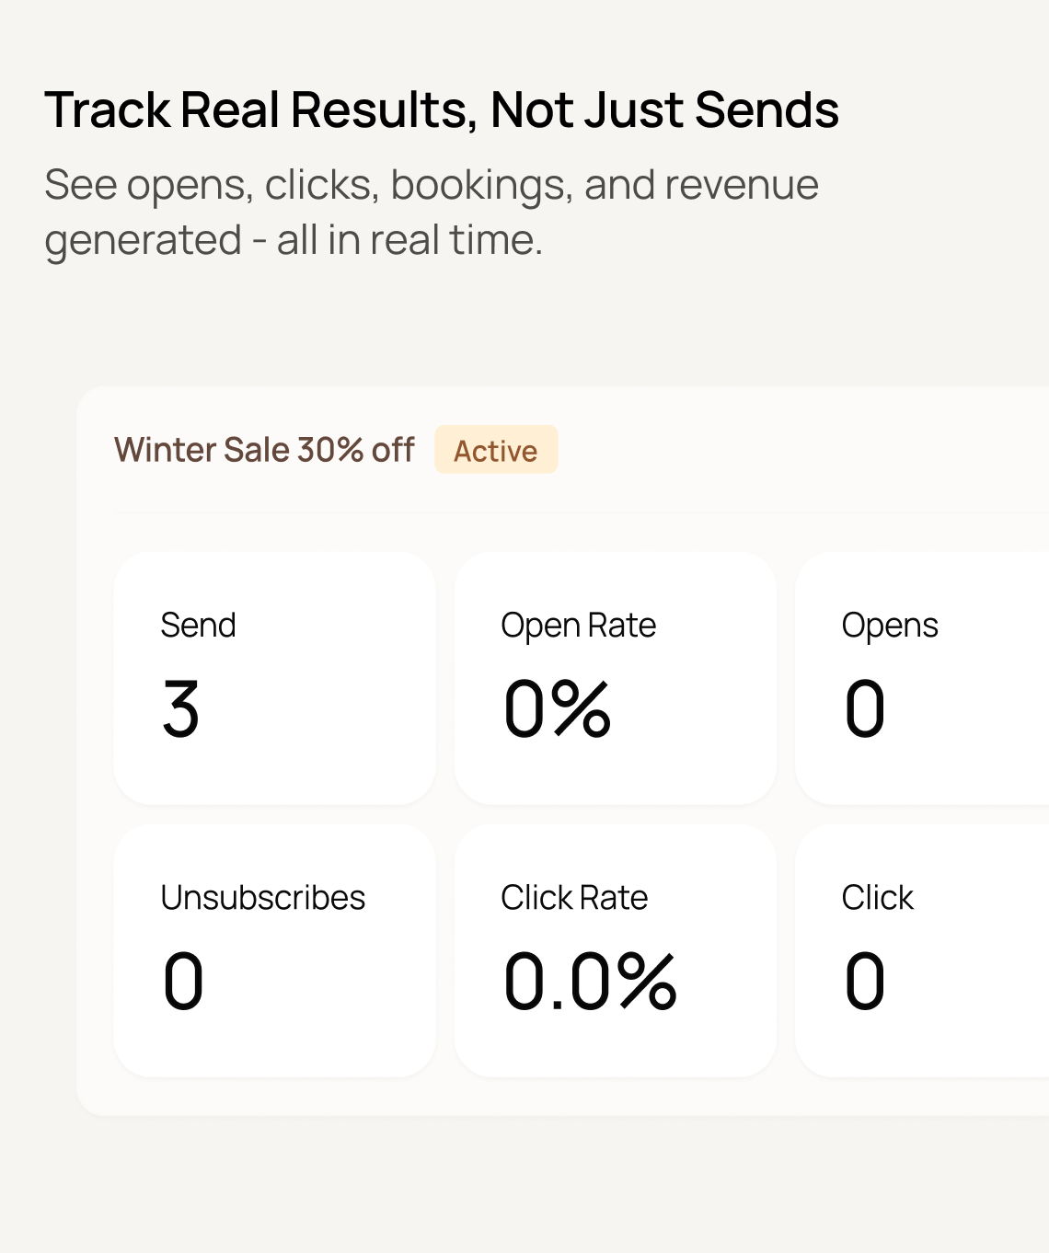Click the headline Track Real Results, Not Just Sends
The height and width of the screenshot is (1253, 1049).
(442, 109)
